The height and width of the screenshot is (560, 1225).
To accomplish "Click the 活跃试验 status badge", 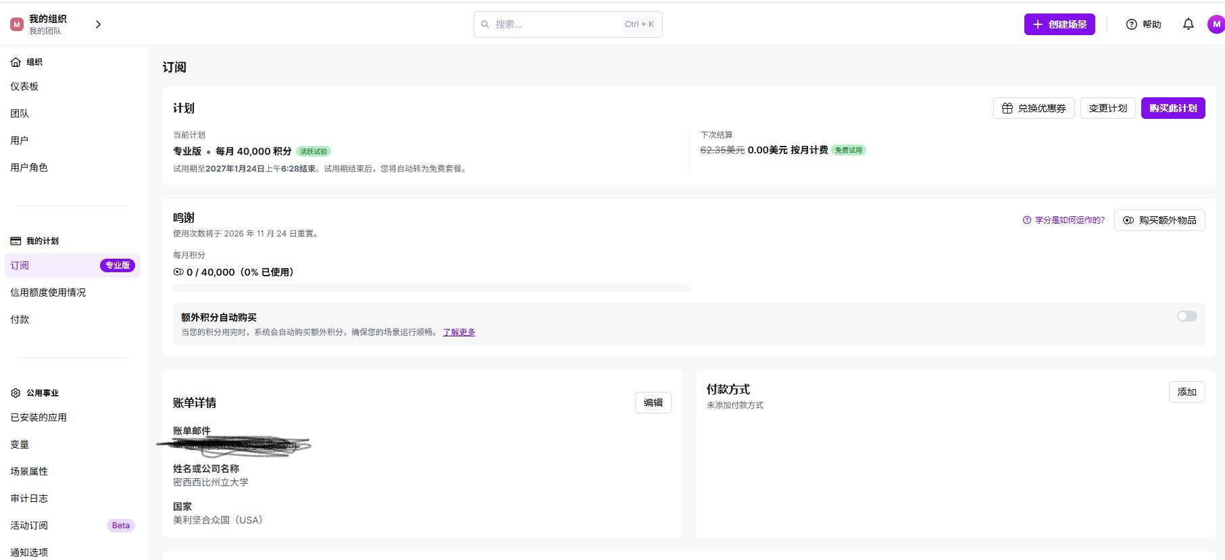I will (x=314, y=152).
